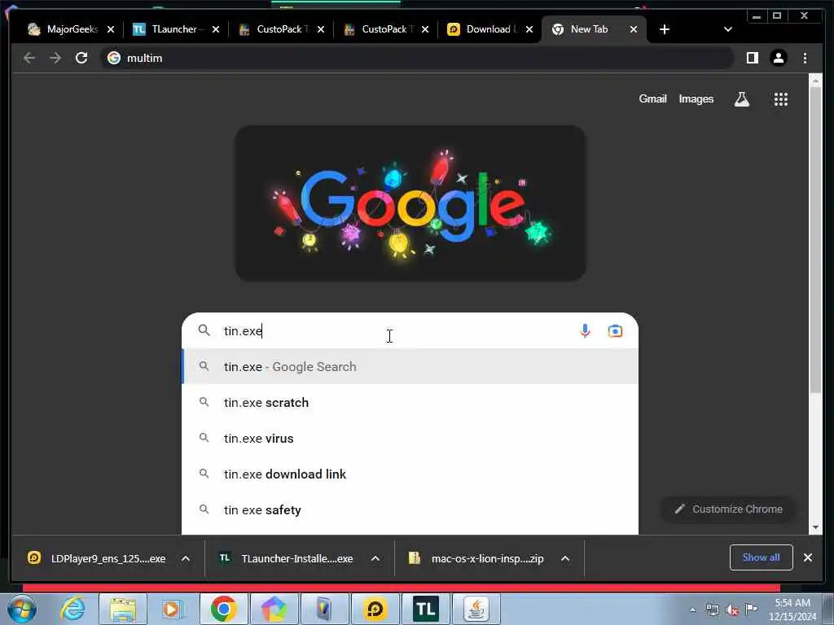The height and width of the screenshot is (625, 834).
Task: Open the clock showing 5:54 AM
Action: click(792, 610)
